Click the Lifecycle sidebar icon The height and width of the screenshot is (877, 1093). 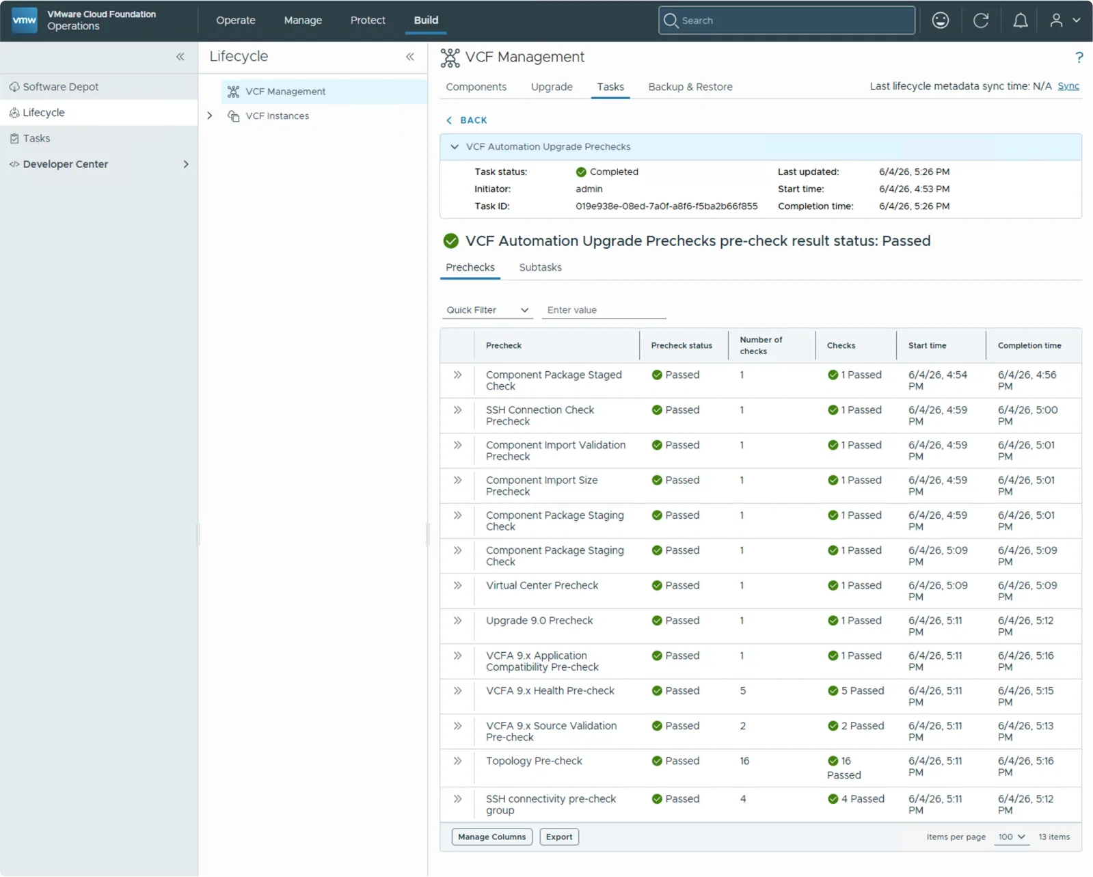tap(14, 113)
